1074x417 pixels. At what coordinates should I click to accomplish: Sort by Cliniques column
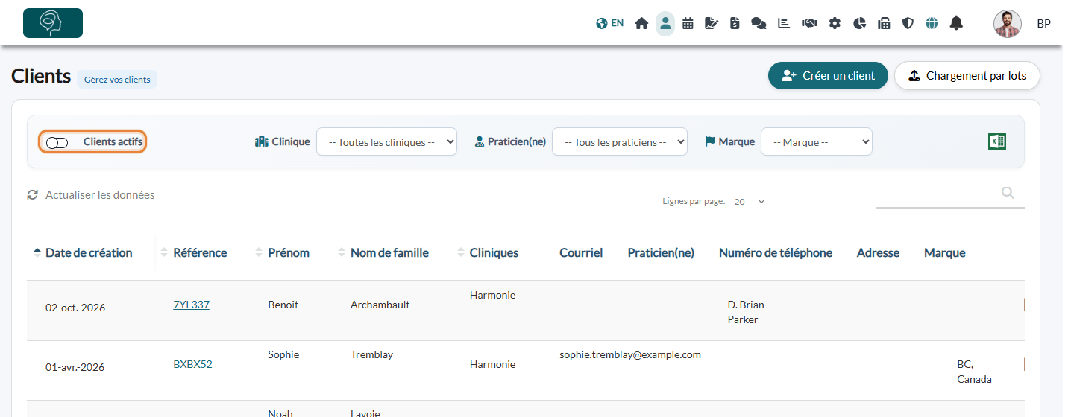tap(494, 253)
